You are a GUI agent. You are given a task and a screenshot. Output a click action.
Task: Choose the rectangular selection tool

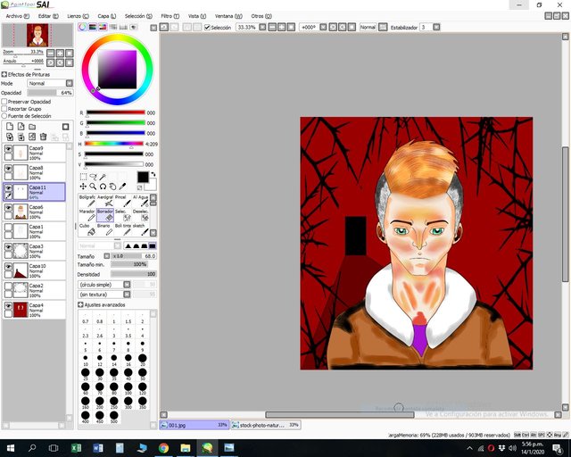click(83, 177)
